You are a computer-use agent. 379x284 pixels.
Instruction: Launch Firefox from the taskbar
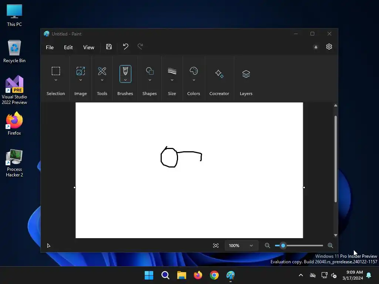[x=198, y=275]
